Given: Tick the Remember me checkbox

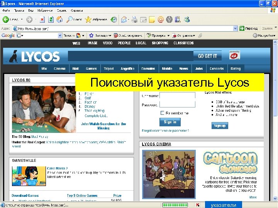Looking at the screenshot, I should [162, 113].
